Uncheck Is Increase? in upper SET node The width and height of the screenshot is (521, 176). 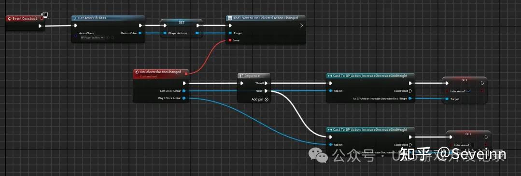pyautogui.click(x=468, y=91)
